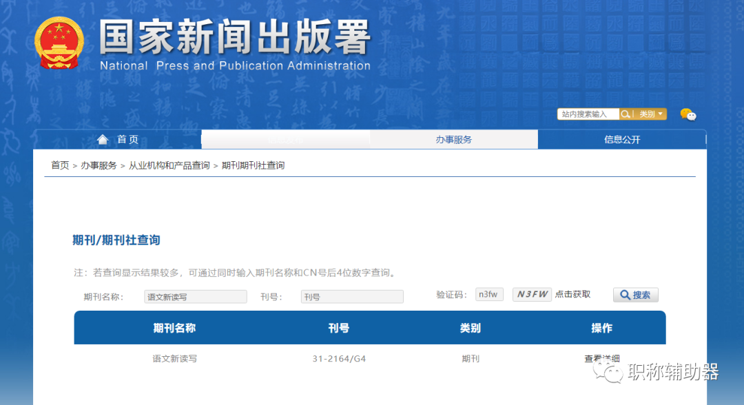
Task: Open 从业机构和产品查询 breadcrumb link
Action: 169,165
